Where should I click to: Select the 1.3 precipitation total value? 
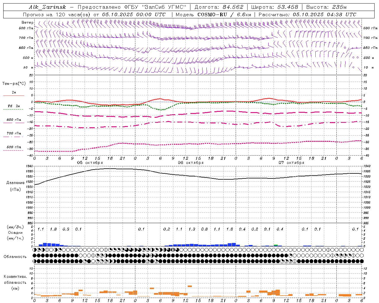pos(192,229)
